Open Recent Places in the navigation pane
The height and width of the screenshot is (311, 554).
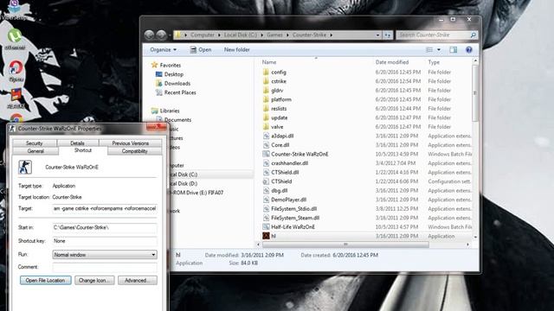coord(180,92)
